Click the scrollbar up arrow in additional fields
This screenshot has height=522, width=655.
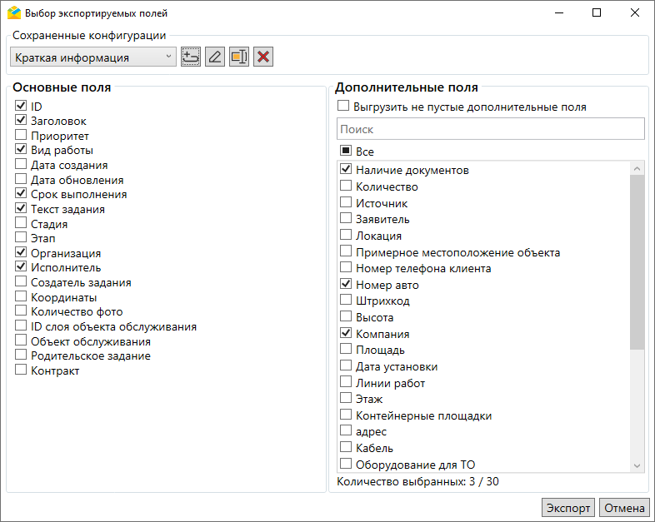coord(637,169)
